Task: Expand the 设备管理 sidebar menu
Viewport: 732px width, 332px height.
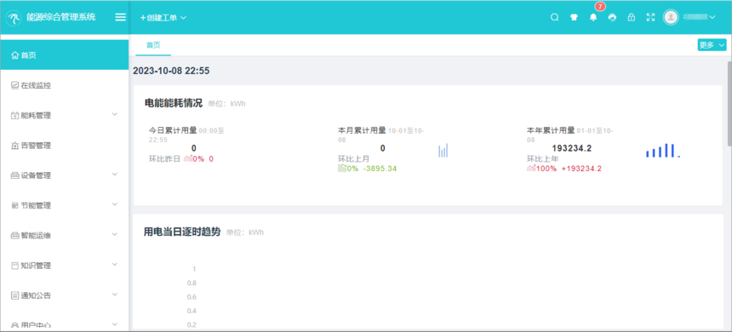Action: coord(65,175)
